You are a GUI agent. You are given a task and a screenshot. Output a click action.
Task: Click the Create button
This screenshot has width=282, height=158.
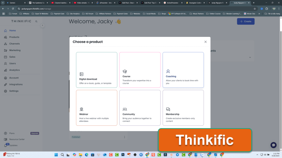click(246, 21)
